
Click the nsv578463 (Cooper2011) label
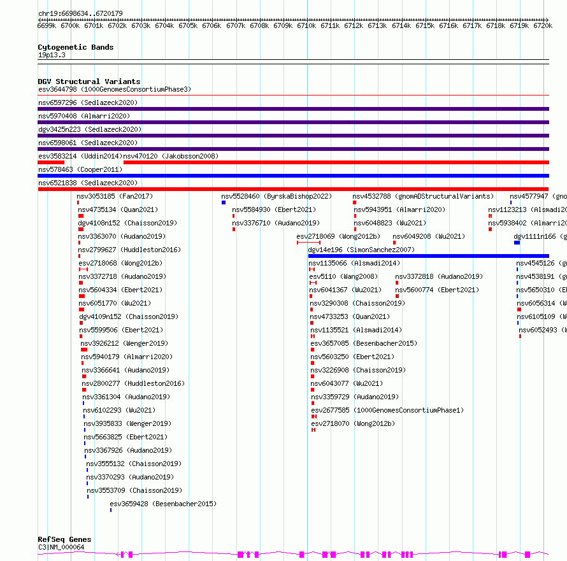click(80, 169)
